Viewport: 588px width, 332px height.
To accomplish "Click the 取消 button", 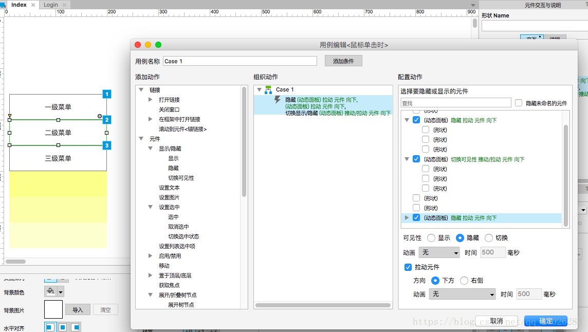I will tap(496, 321).
